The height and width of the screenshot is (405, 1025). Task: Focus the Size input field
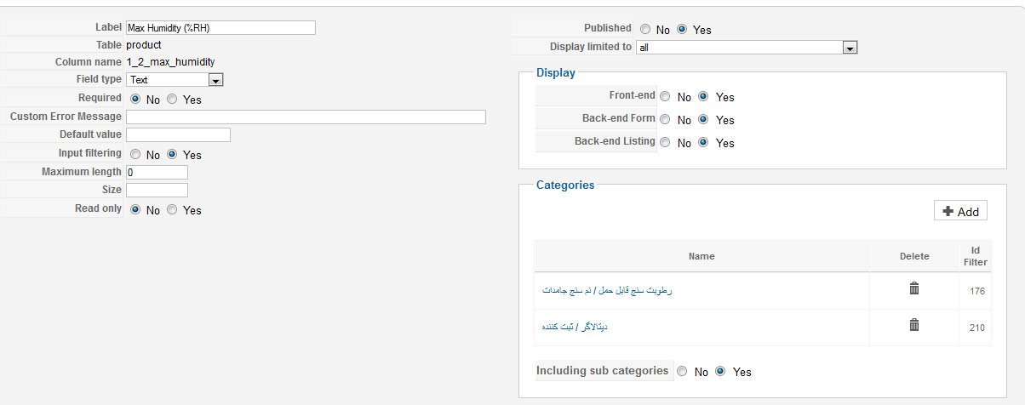click(157, 191)
